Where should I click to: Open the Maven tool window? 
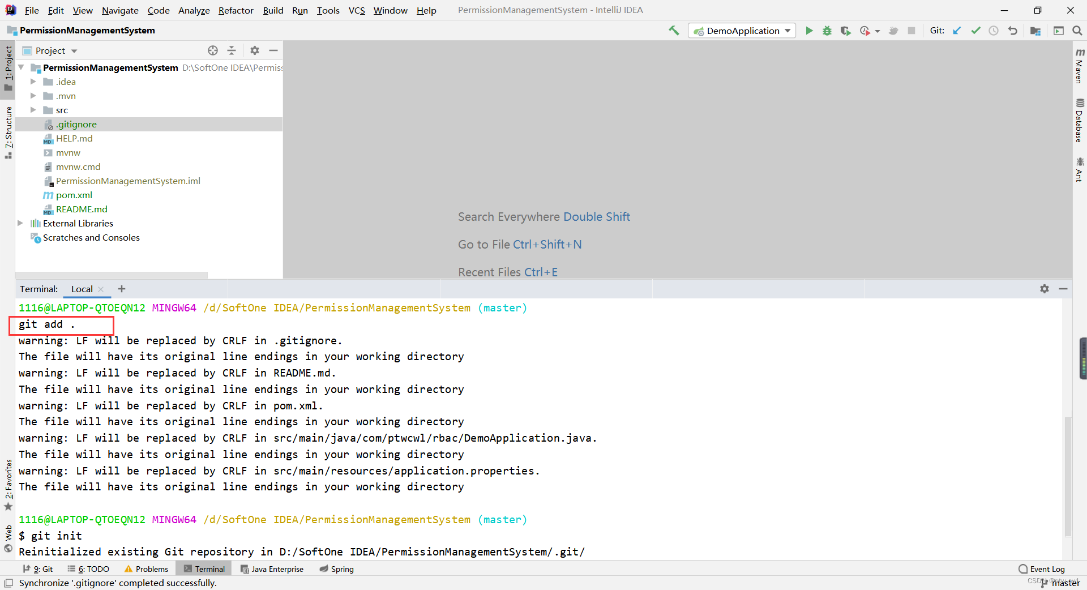(x=1080, y=66)
